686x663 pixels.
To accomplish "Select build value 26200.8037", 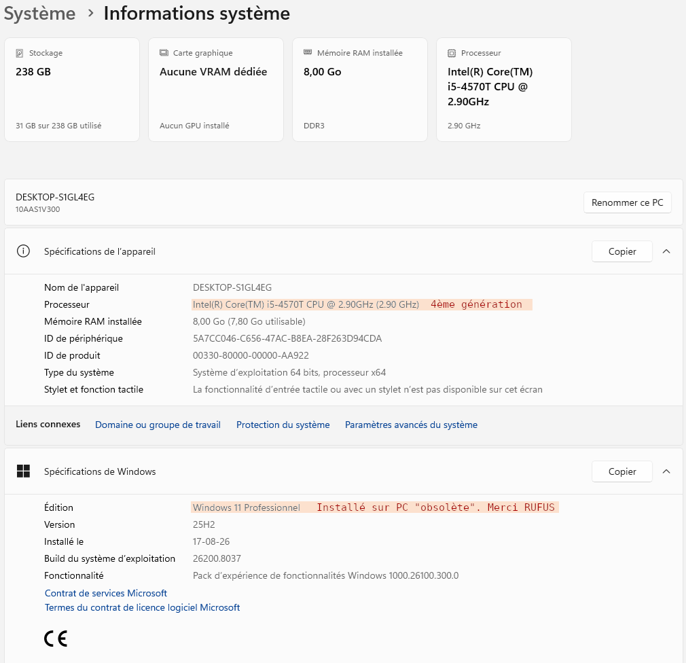I will tap(217, 558).
